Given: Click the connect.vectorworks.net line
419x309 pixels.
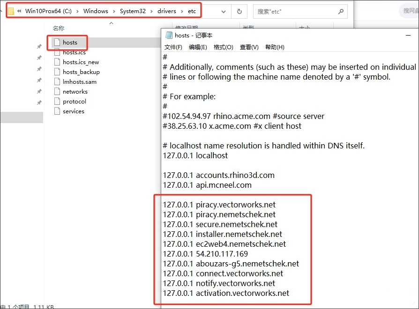Looking at the screenshot, I should pyautogui.click(x=223, y=274).
